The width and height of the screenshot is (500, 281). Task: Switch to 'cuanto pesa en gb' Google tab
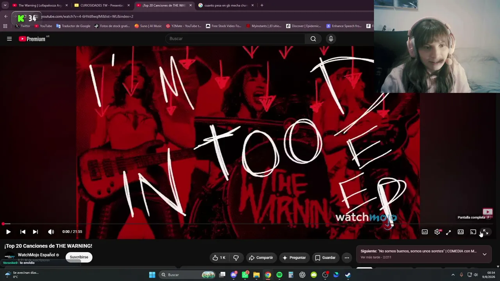click(226, 5)
